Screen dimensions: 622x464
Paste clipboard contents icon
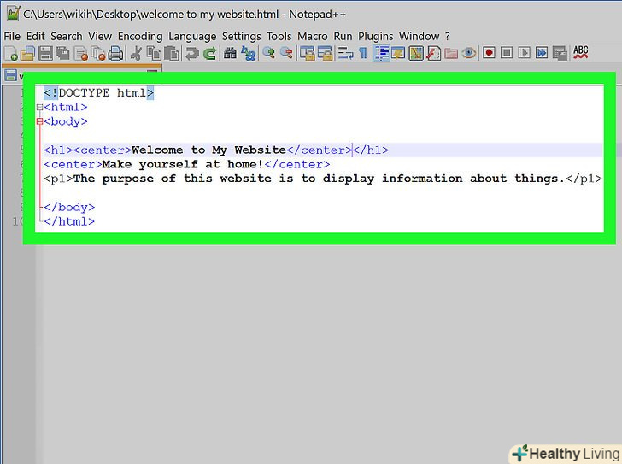(171, 53)
